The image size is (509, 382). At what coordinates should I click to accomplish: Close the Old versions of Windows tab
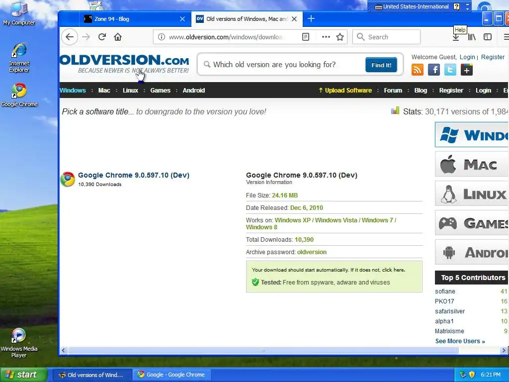click(294, 19)
